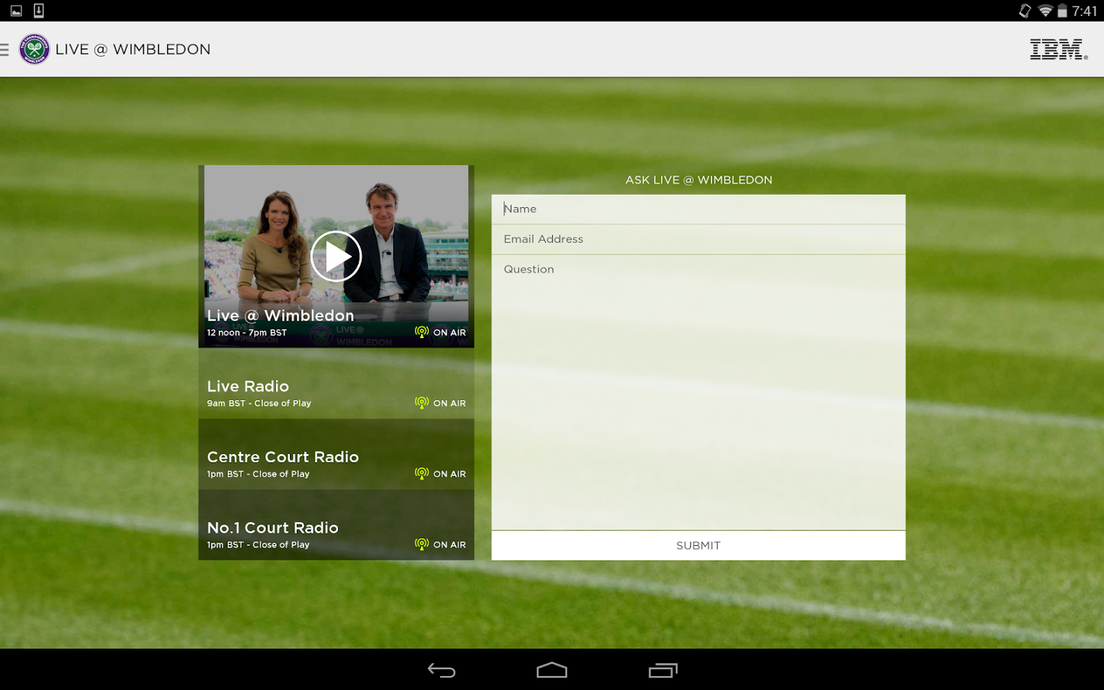Click the ASK LIVE @ WIMBLEDON heading

coord(698,180)
